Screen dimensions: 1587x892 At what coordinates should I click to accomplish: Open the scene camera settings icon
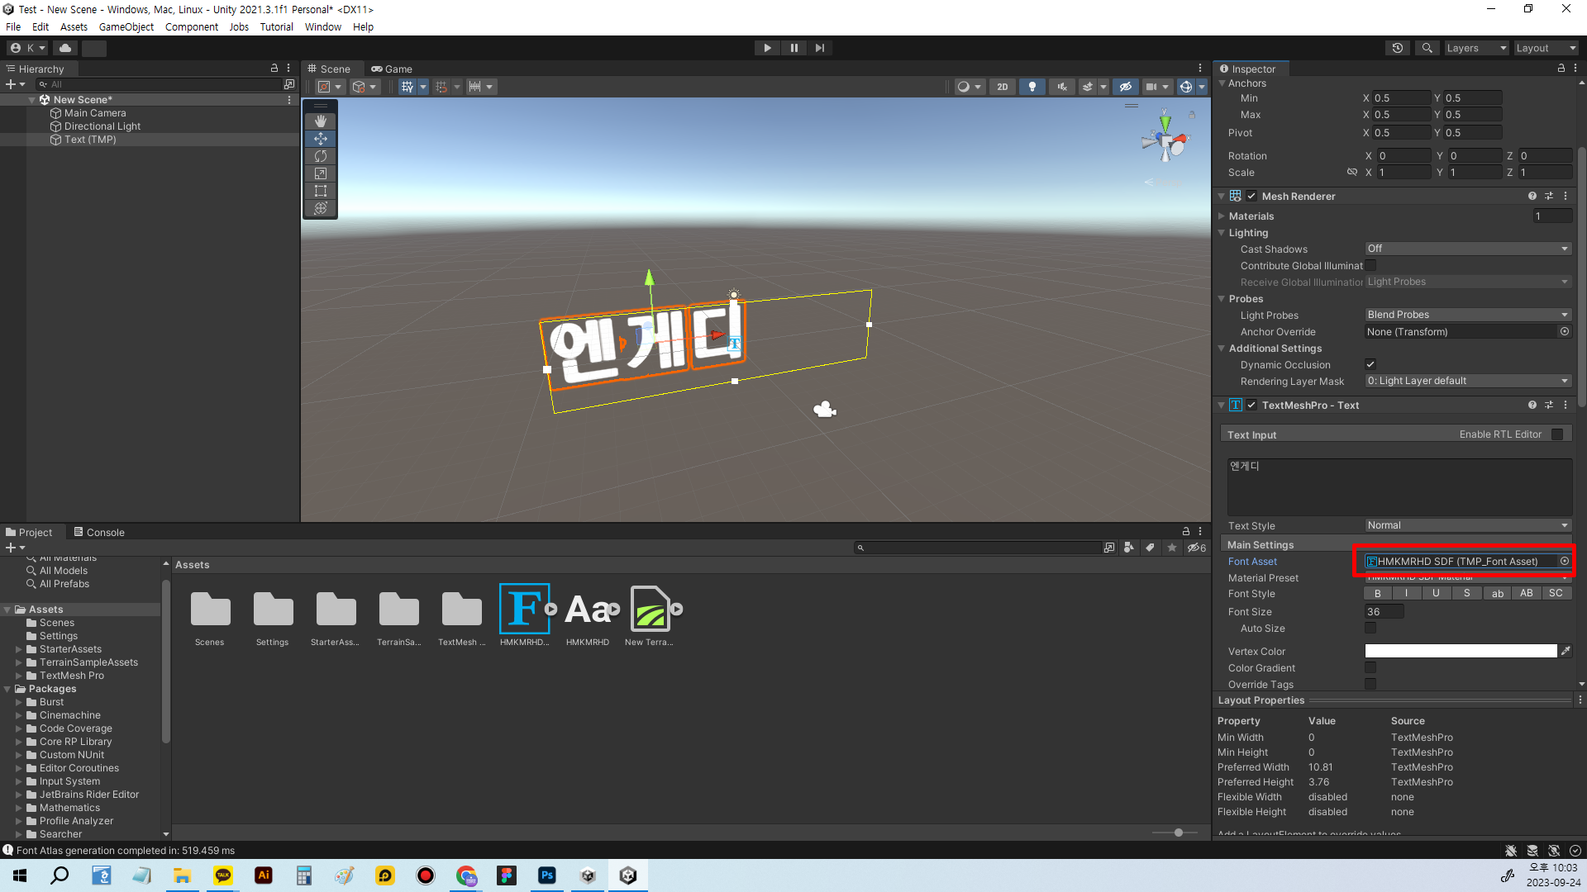coord(1151,87)
